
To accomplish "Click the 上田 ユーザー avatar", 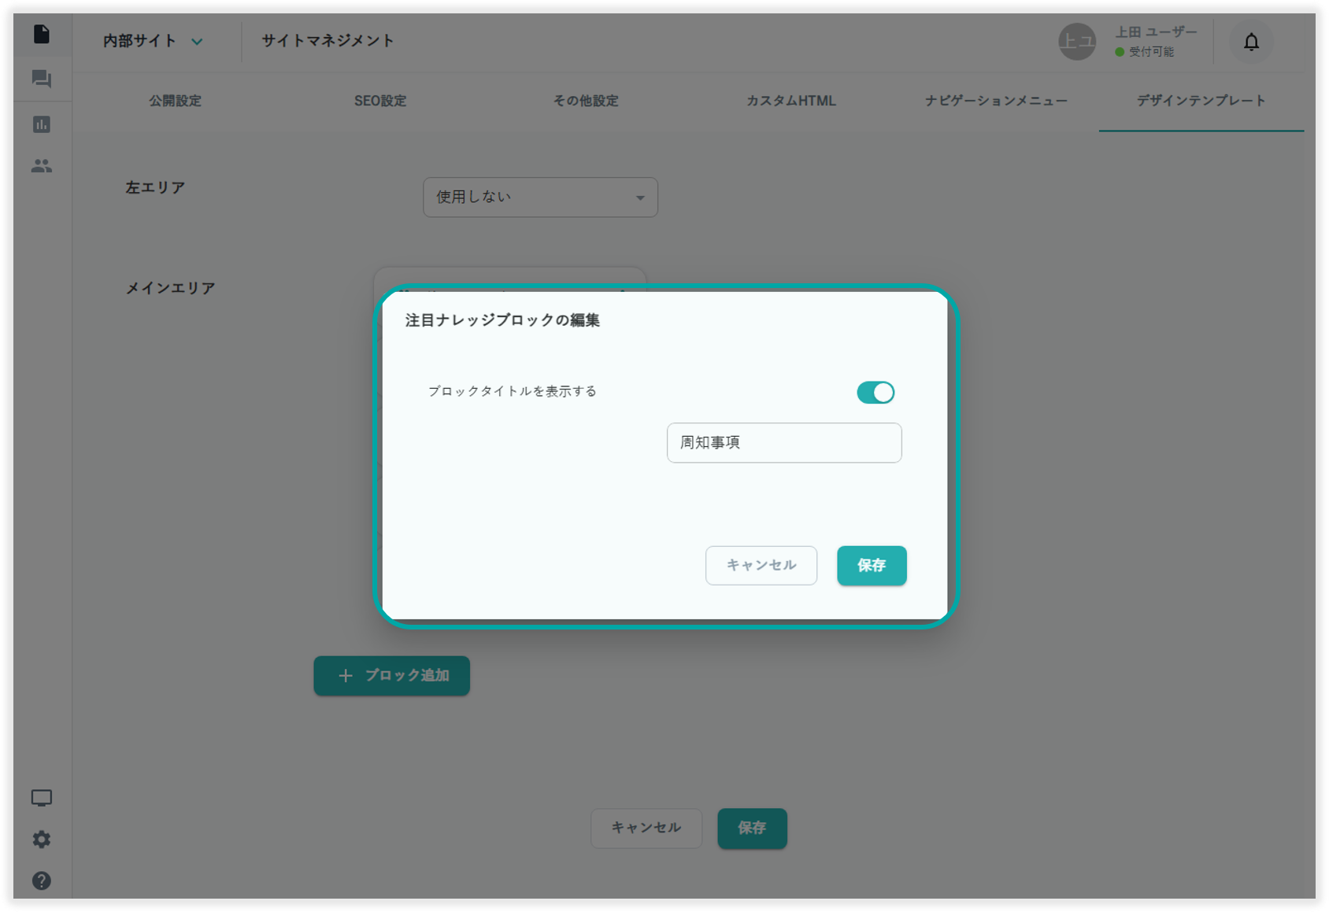I will 1076,42.
